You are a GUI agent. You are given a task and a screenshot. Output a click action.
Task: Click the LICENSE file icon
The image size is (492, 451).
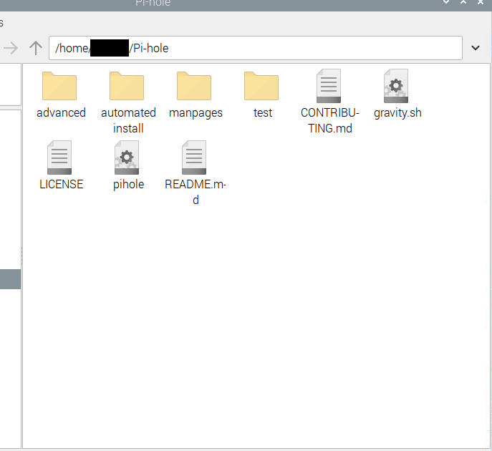pyautogui.click(x=60, y=157)
